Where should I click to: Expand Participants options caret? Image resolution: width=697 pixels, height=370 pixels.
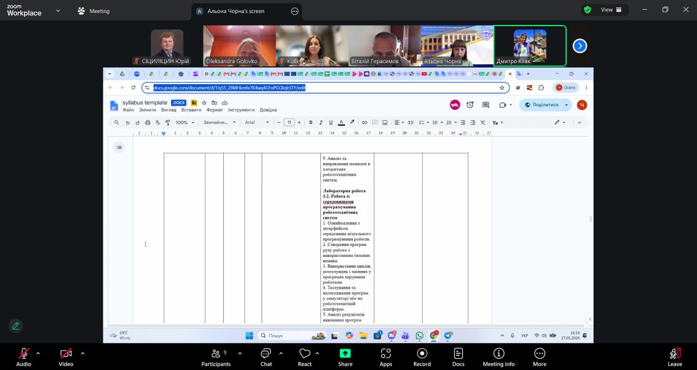[240, 353]
